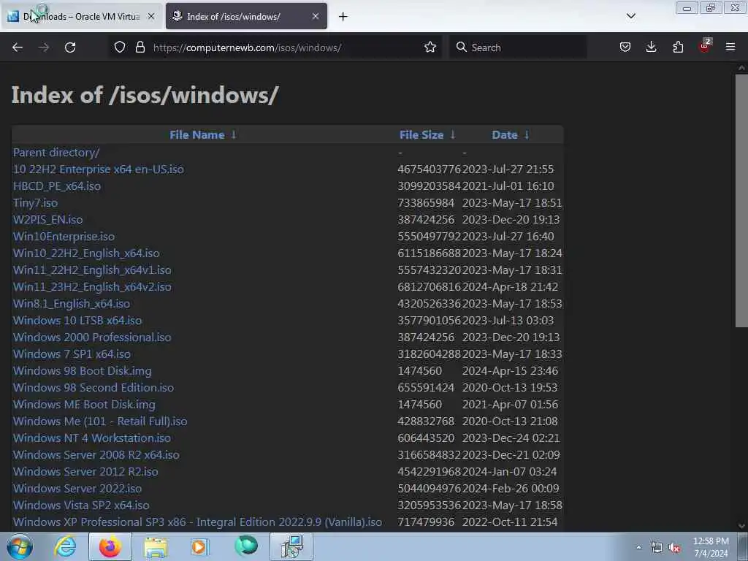Download Windows Server 2008 R2 x64.iso

(x=96, y=454)
